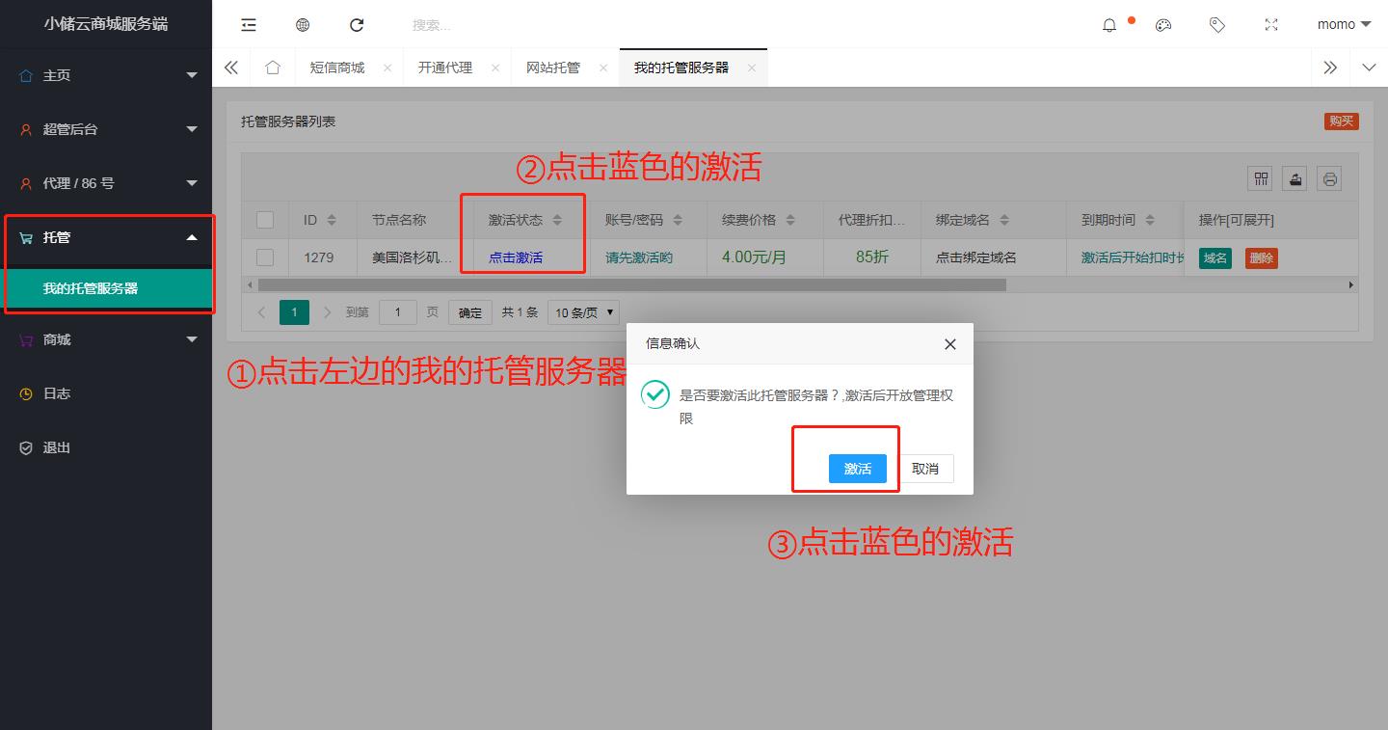Open the theme palette icon
Screen dimensions: 1388x730
(1163, 25)
